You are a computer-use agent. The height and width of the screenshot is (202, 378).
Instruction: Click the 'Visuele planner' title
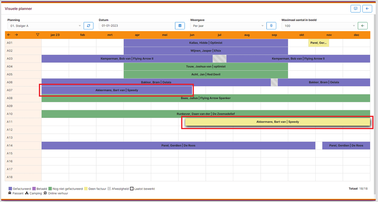tap(18, 9)
